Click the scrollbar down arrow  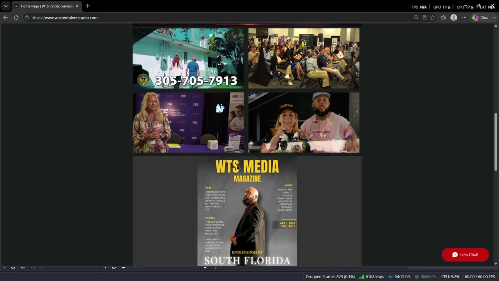click(496, 263)
